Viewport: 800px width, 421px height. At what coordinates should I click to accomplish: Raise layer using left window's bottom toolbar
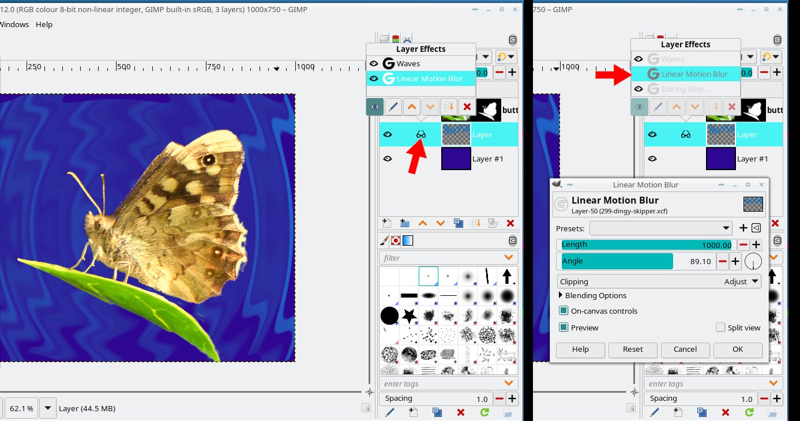pos(422,223)
